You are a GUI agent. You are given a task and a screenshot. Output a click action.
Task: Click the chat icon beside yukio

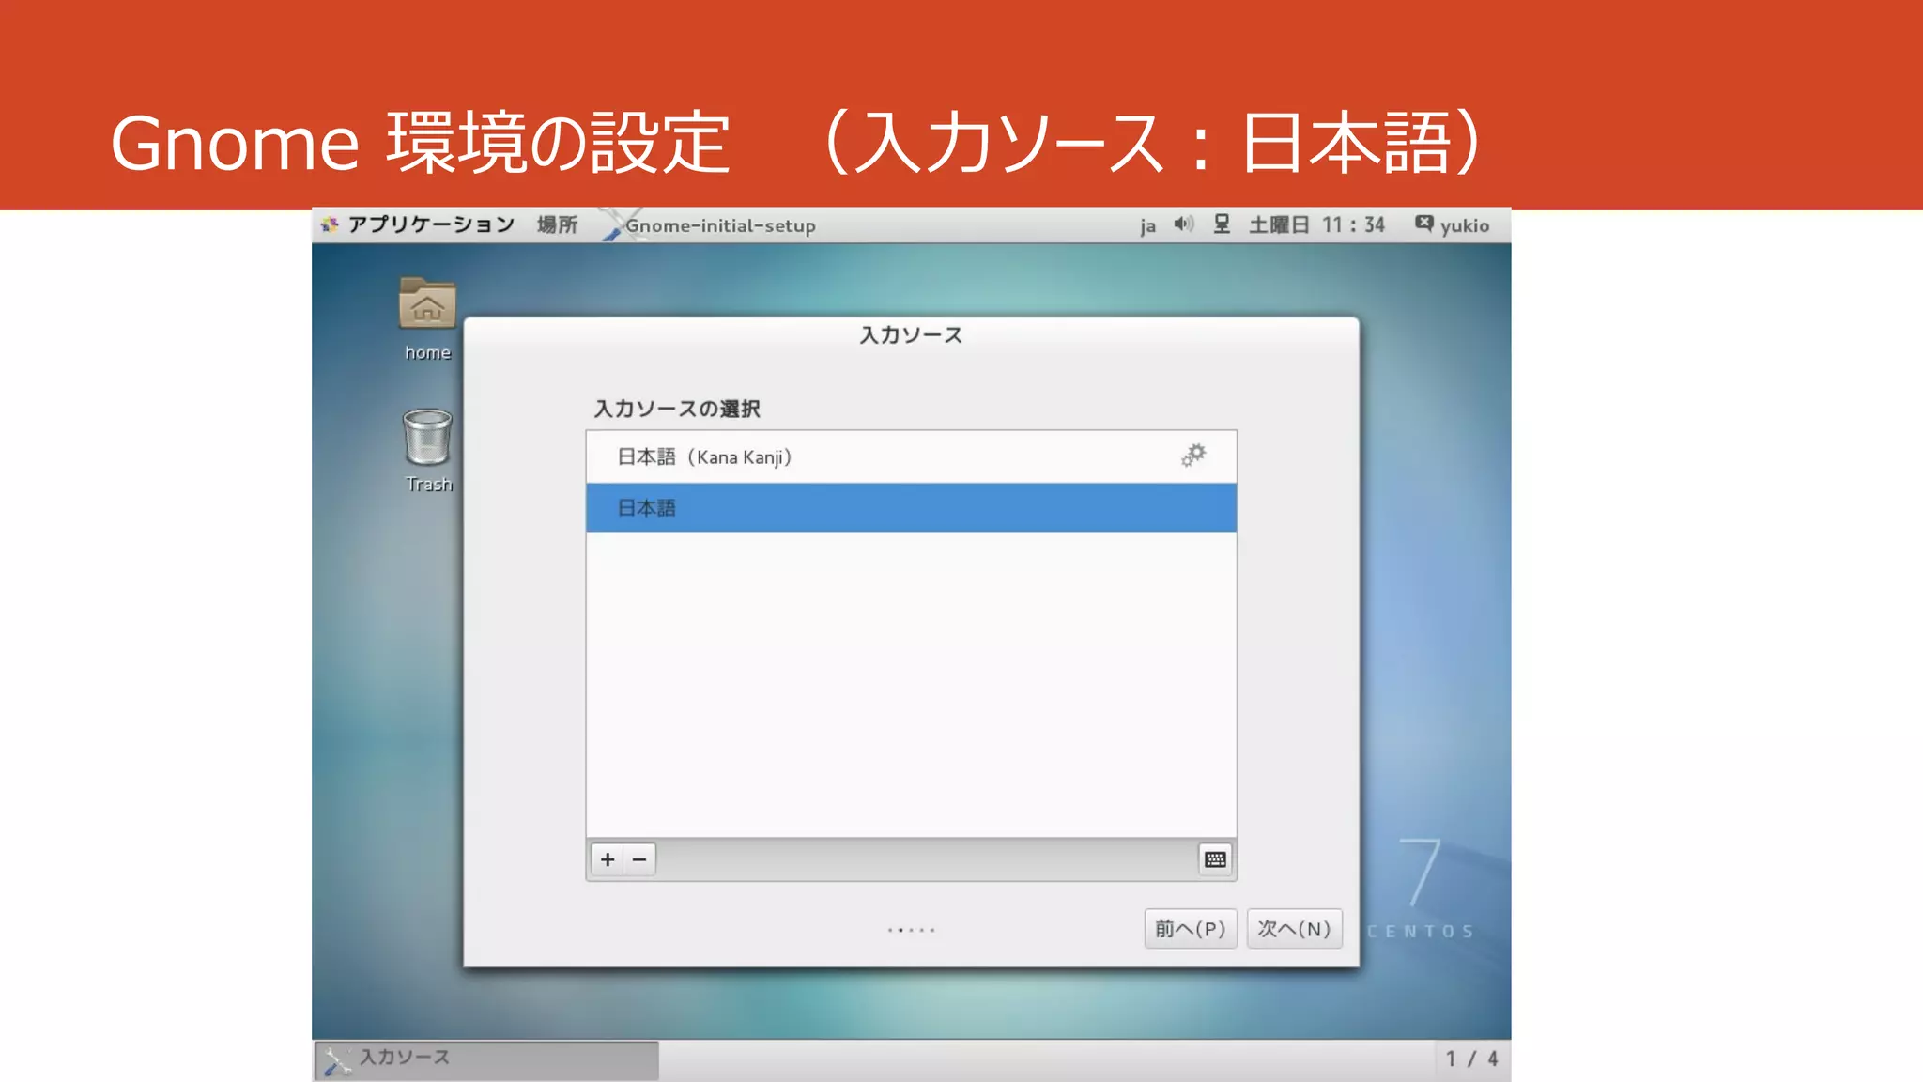[1423, 224]
